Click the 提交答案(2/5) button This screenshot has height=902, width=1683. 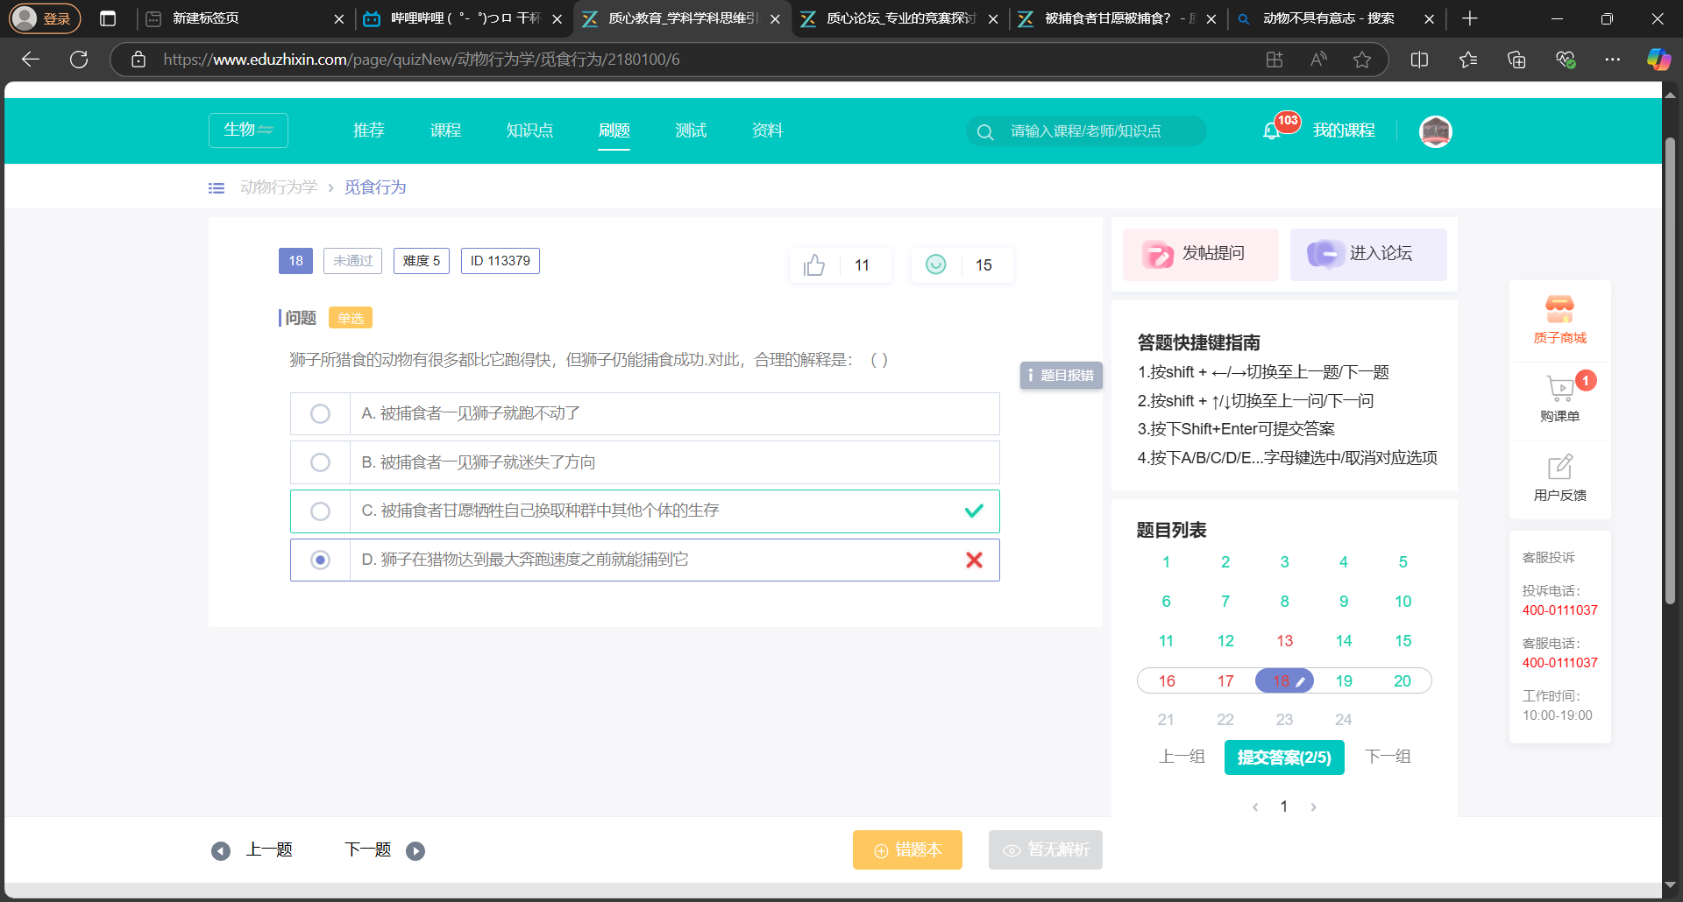pos(1284,758)
